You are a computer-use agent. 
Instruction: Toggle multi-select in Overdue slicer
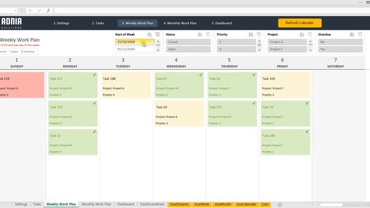click(352, 35)
